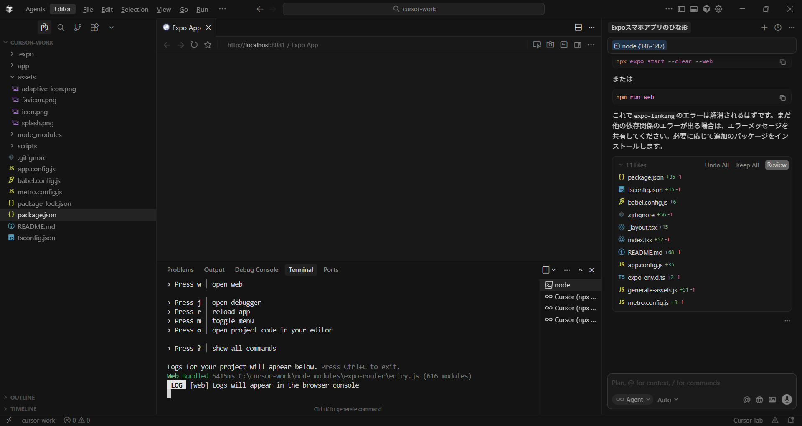802x426 pixels.
Task: Copy the npm run web command
Action: (x=782, y=98)
